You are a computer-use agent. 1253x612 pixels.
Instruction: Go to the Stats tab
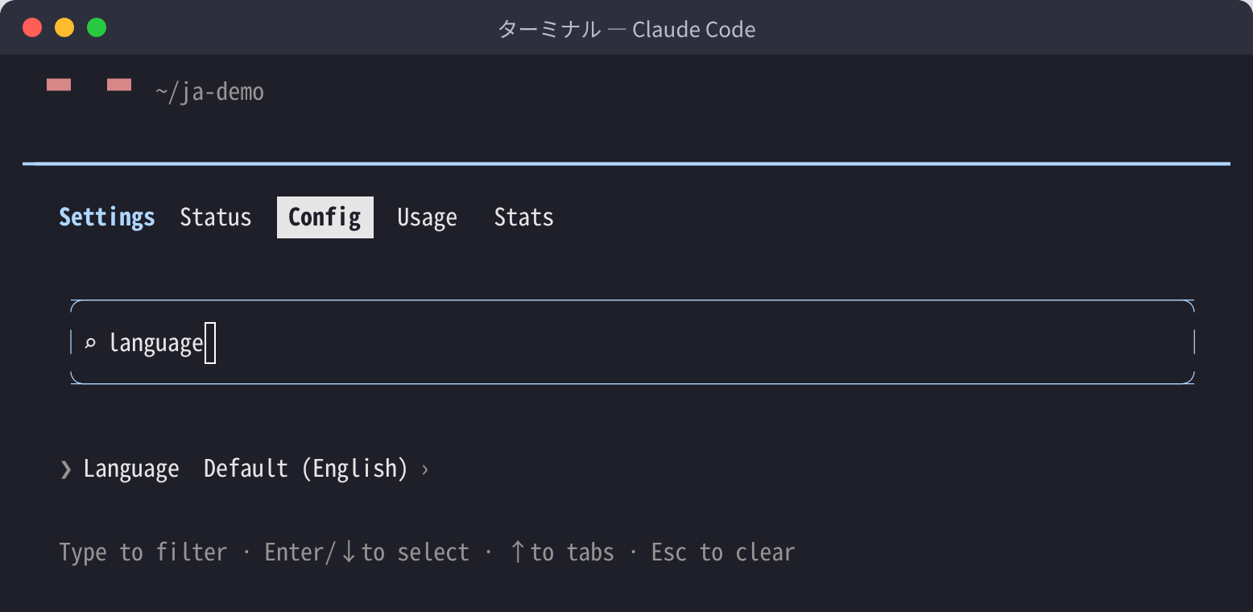pos(523,217)
